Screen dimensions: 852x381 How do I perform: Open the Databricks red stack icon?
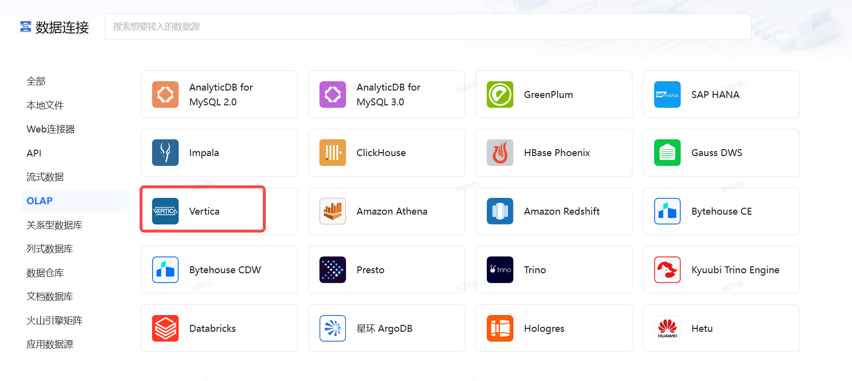[165, 328]
